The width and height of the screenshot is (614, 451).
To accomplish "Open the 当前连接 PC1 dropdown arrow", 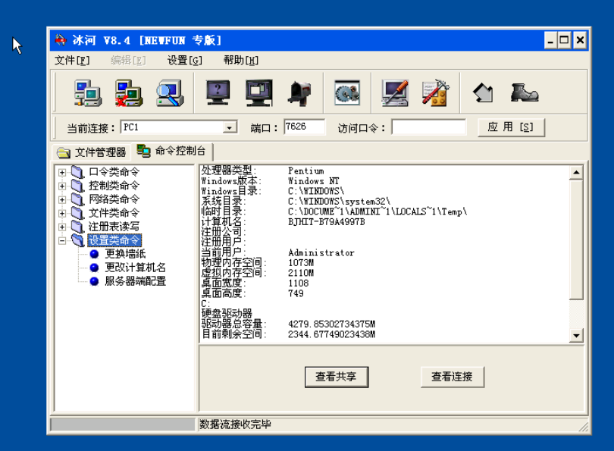I will (x=230, y=127).
